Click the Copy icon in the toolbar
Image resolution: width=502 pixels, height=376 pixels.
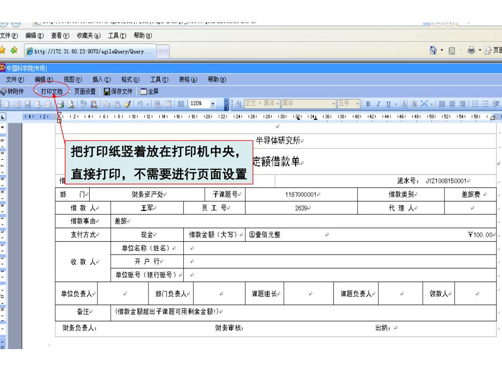click(x=106, y=104)
